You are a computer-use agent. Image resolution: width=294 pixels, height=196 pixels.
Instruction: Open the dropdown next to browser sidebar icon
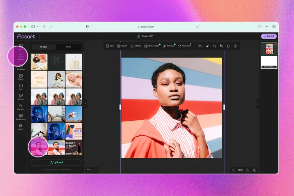tap(38, 27)
